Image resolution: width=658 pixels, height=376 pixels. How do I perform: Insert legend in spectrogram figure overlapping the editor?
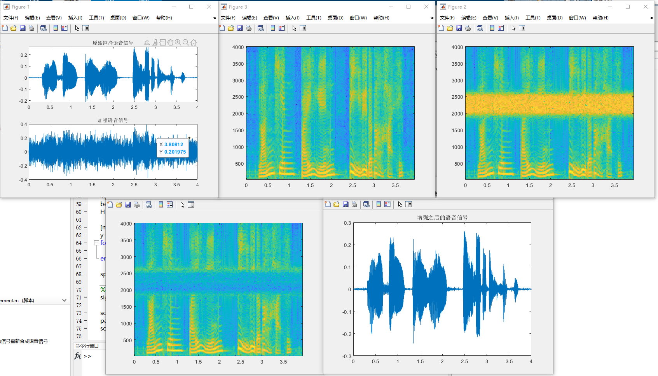coord(170,205)
